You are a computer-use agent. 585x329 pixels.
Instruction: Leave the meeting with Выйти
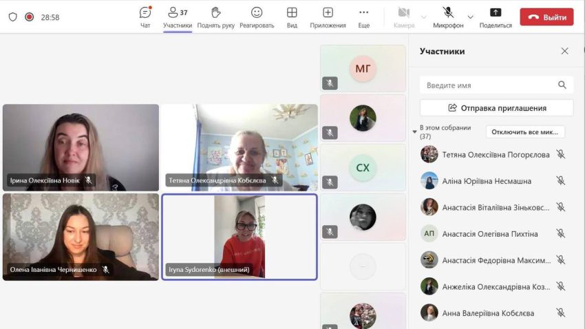point(546,17)
